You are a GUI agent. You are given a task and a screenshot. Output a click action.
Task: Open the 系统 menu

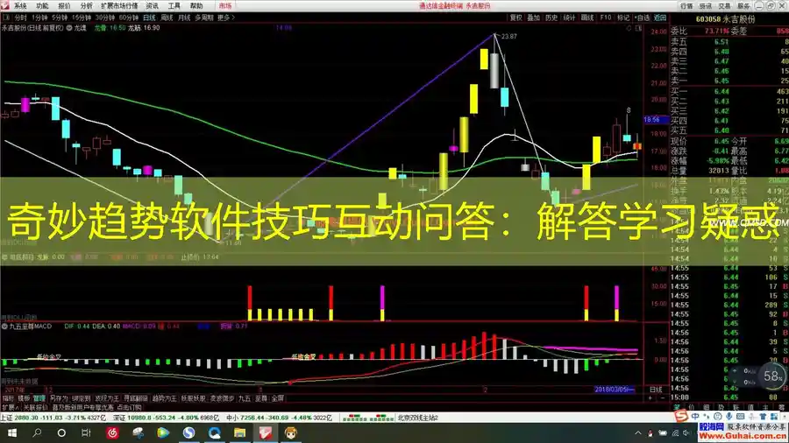(x=20, y=6)
